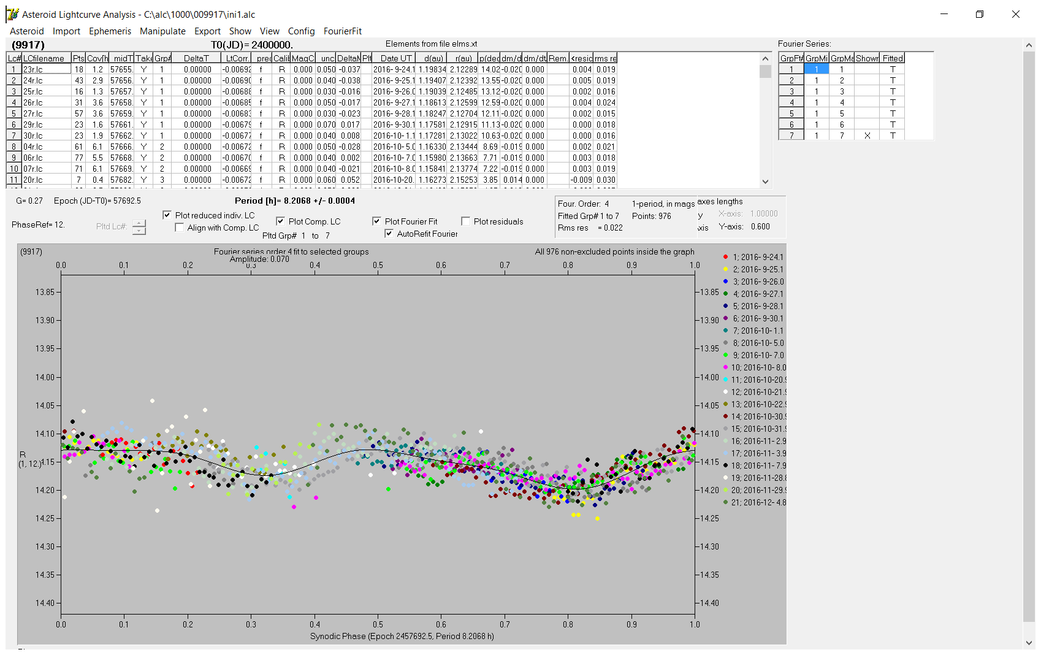1041x655 pixels.
Task: Select file 23r.lc in the table
Action: point(47,69)
